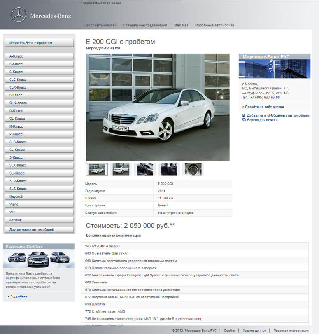Select the fourth thumbnail, rear seats

click(169, 170)
